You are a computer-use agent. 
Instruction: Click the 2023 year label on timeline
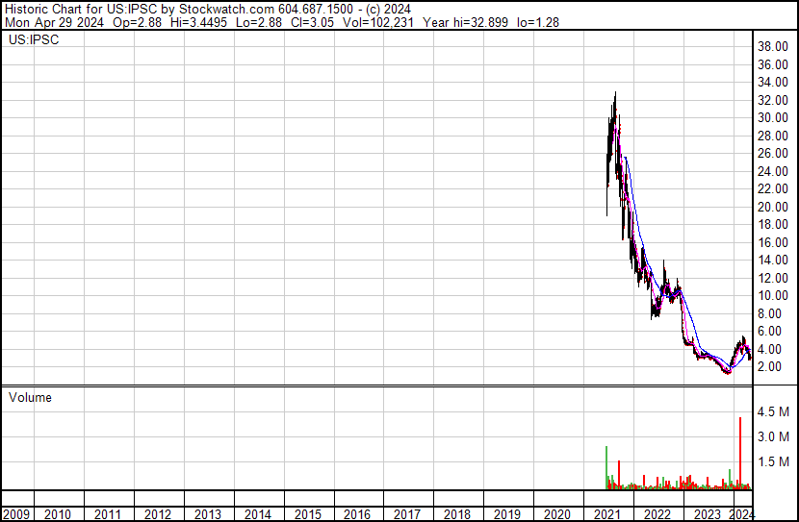pyautogui.click(x=708, y=514)
